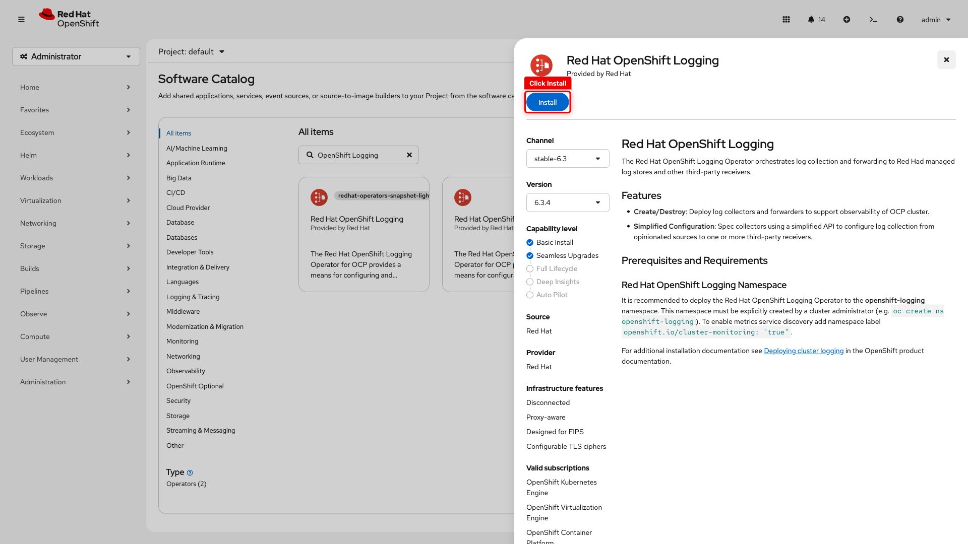Click the search magnifier in catalog
Screen dimensions: 968x544
tap(311, 155)
